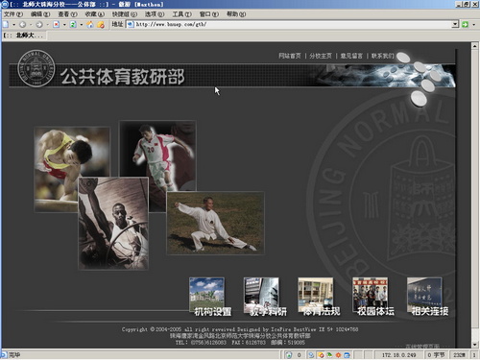The height and width of the screenshot is (360, 480).
Task: Refresh the page with green arrows icon
Action: tap(73, 24)
